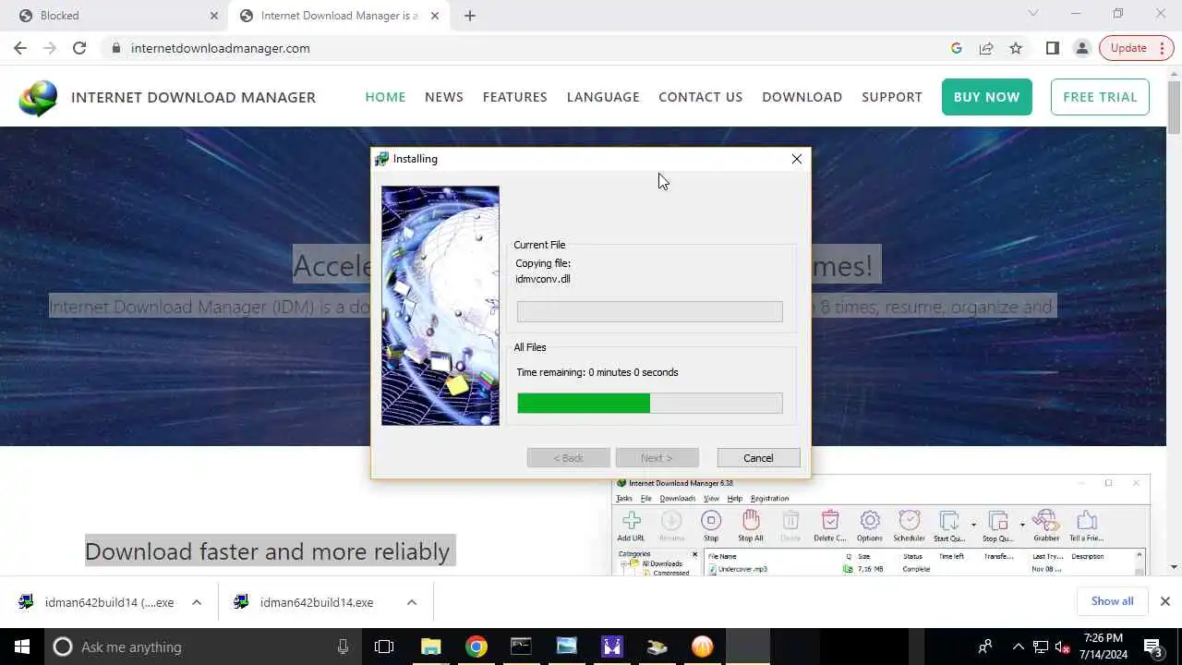Screen dimensions: 1182x665
Task: Open the FEATURES page
Action: click(x=515, y=97)
